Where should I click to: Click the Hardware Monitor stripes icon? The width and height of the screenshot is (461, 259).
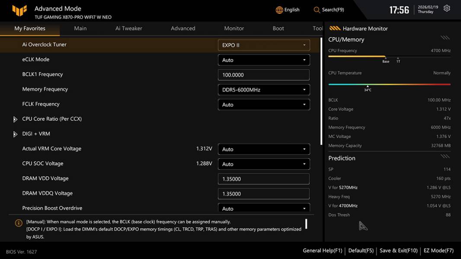click(x=335, y=28)
